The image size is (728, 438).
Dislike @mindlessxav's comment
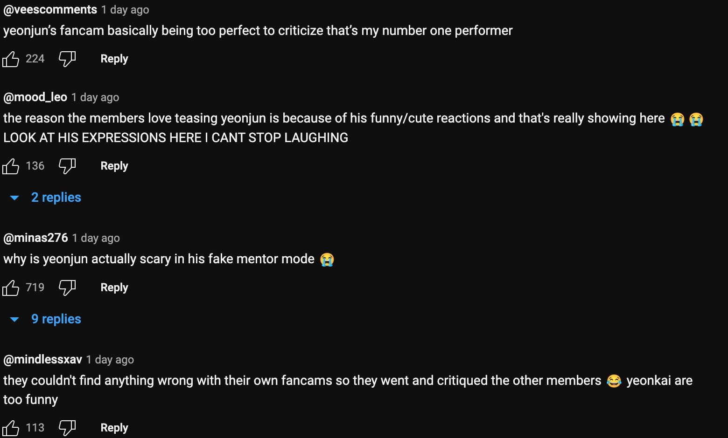click(67, 427)
